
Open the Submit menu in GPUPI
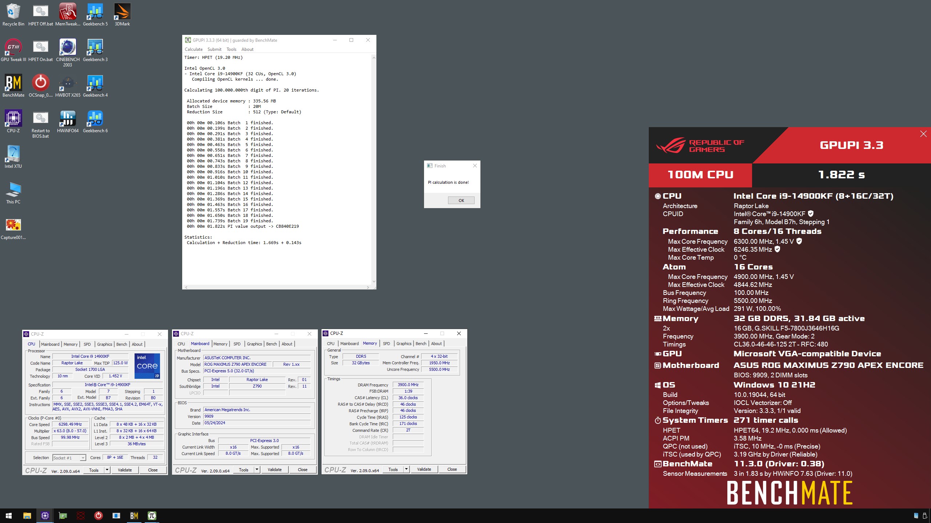coord(214,49)
